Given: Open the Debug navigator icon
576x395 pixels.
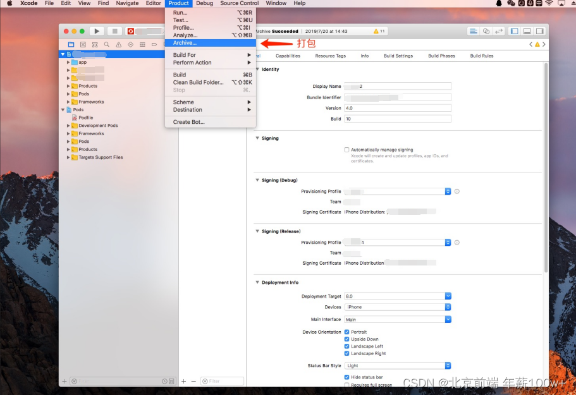Looking at the screenshot, I should tap(142, 44).
